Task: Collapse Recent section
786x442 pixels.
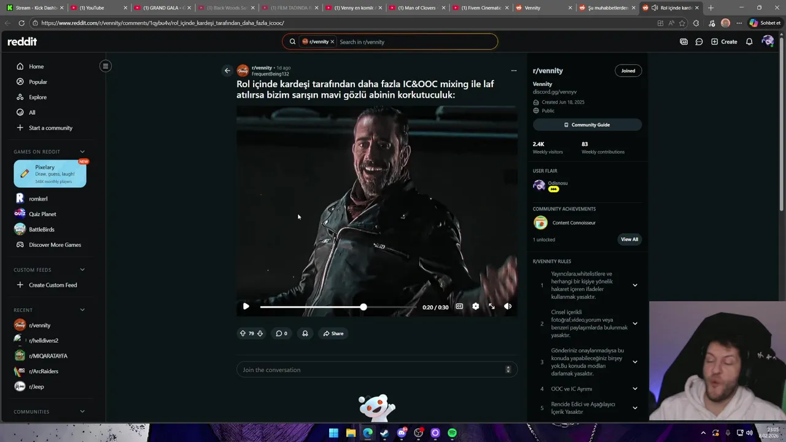Action: click(82, 310)
